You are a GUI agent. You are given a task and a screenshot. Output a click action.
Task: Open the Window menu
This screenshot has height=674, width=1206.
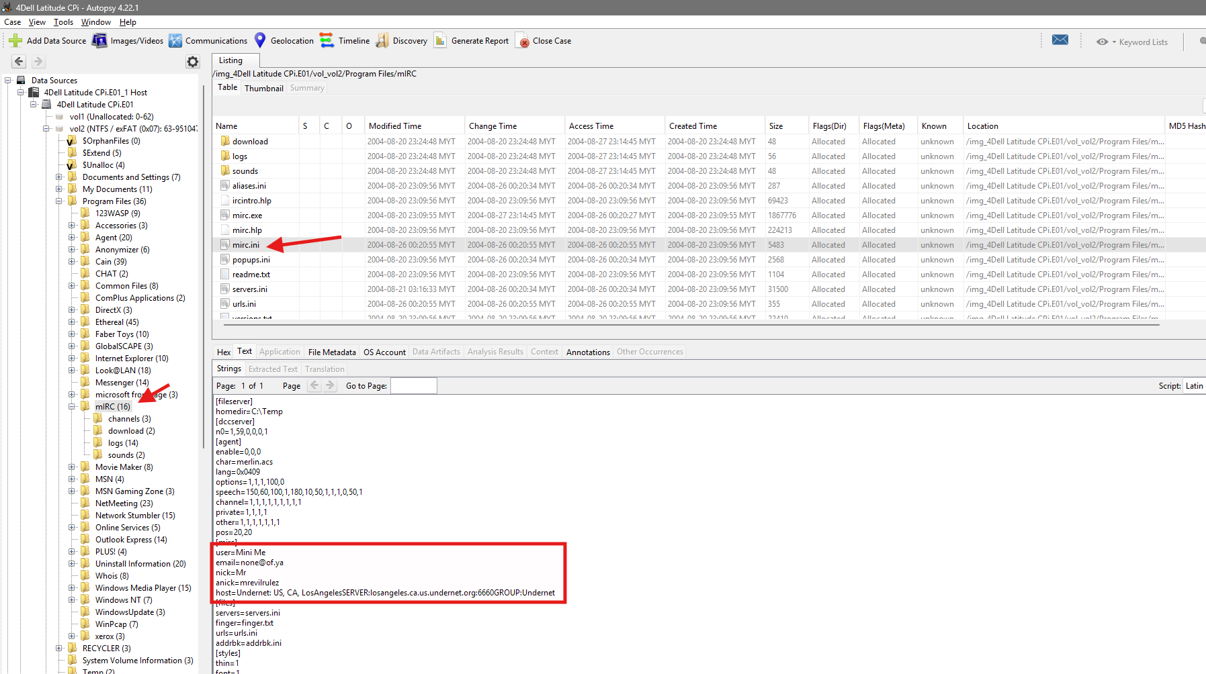[96, 22]
